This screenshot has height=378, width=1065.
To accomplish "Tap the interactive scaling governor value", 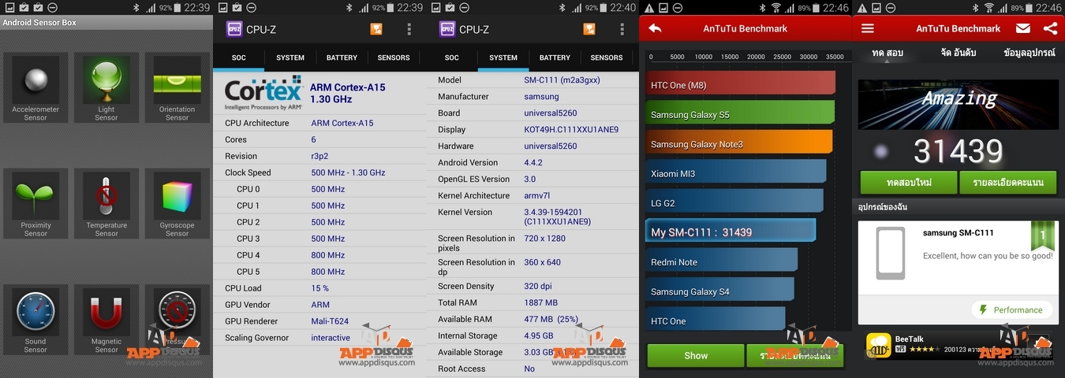I will (x=331, y=338).
